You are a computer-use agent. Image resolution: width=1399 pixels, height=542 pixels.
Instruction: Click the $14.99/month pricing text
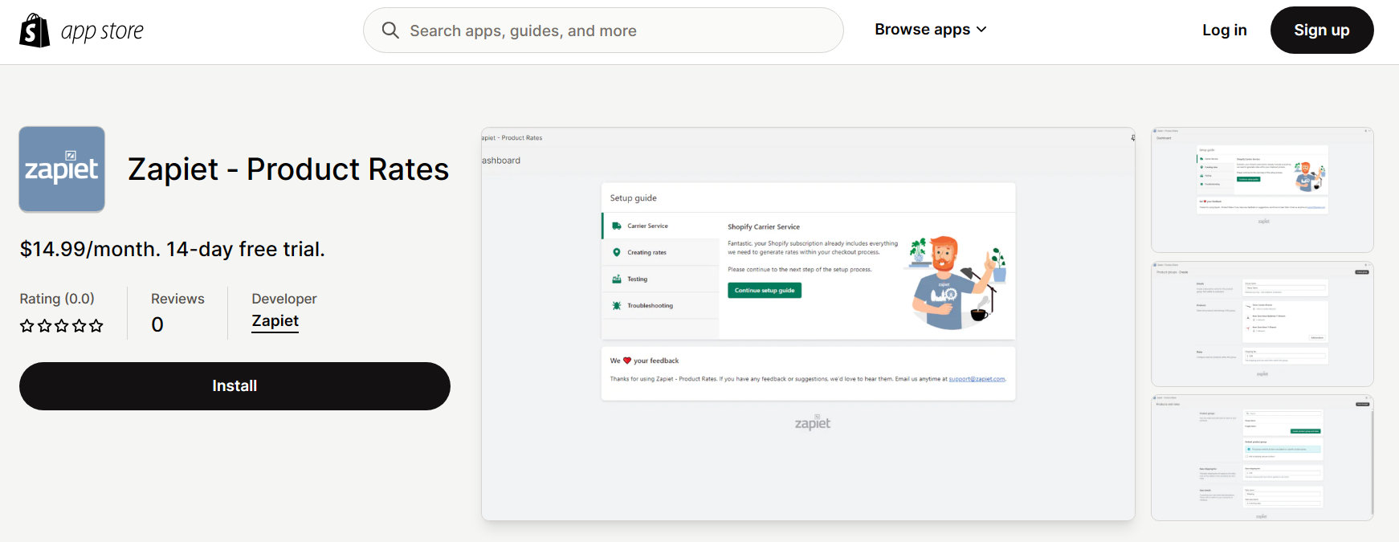pyautogui.click(x=173, y=249)
